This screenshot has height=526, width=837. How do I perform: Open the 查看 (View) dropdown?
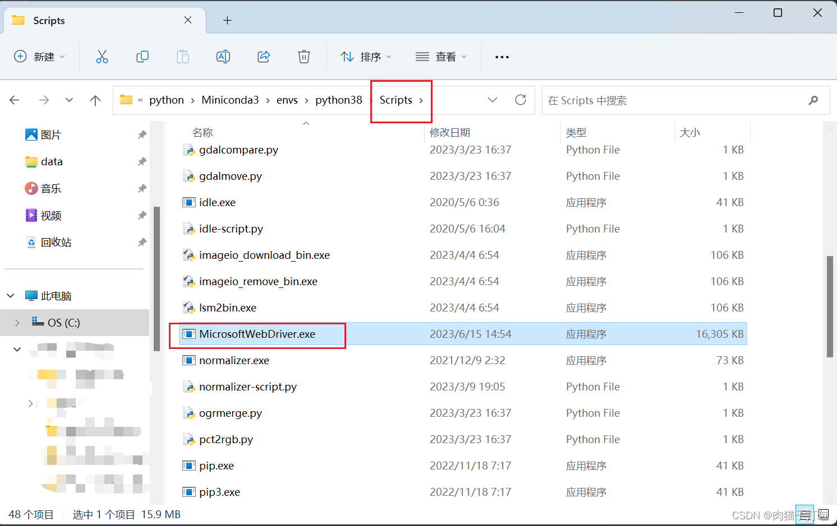[x=441, y=57]
